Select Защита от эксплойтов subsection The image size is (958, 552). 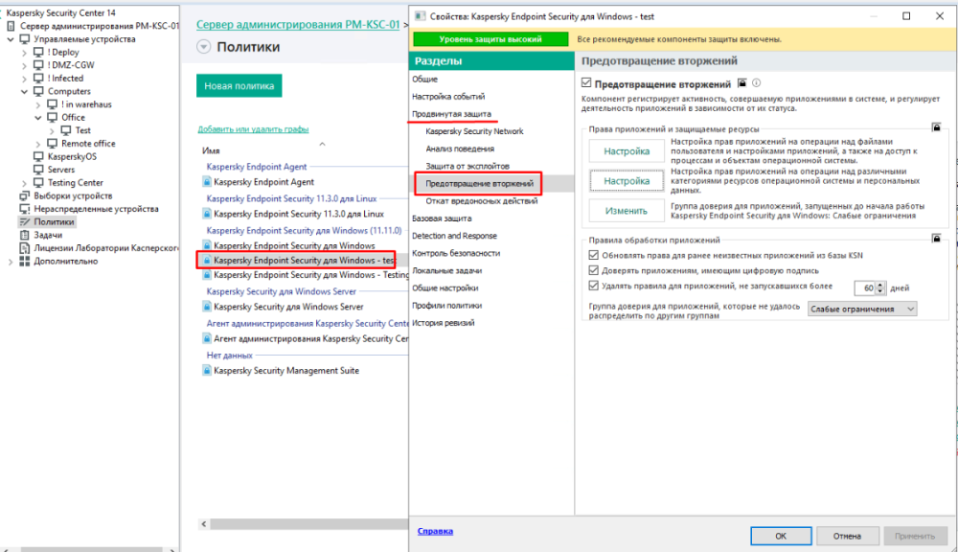[468, 166]
